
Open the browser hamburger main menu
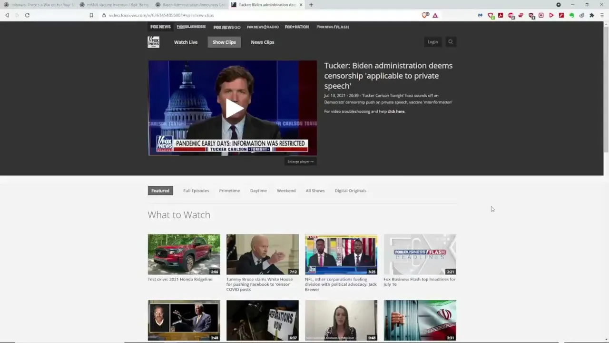coord(602,15)
